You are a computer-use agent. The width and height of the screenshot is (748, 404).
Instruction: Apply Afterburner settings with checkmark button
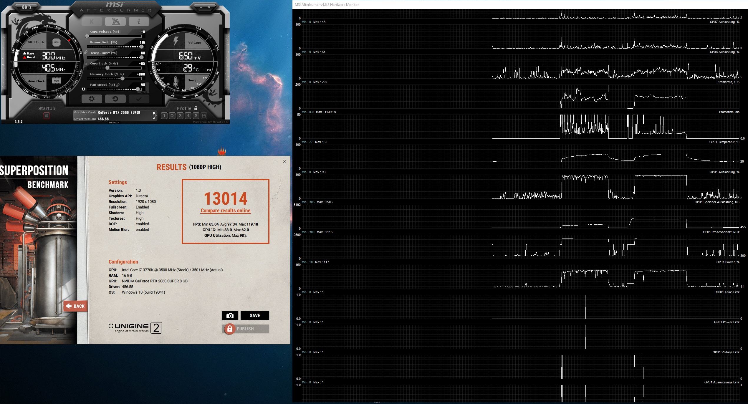coord(139,99)
